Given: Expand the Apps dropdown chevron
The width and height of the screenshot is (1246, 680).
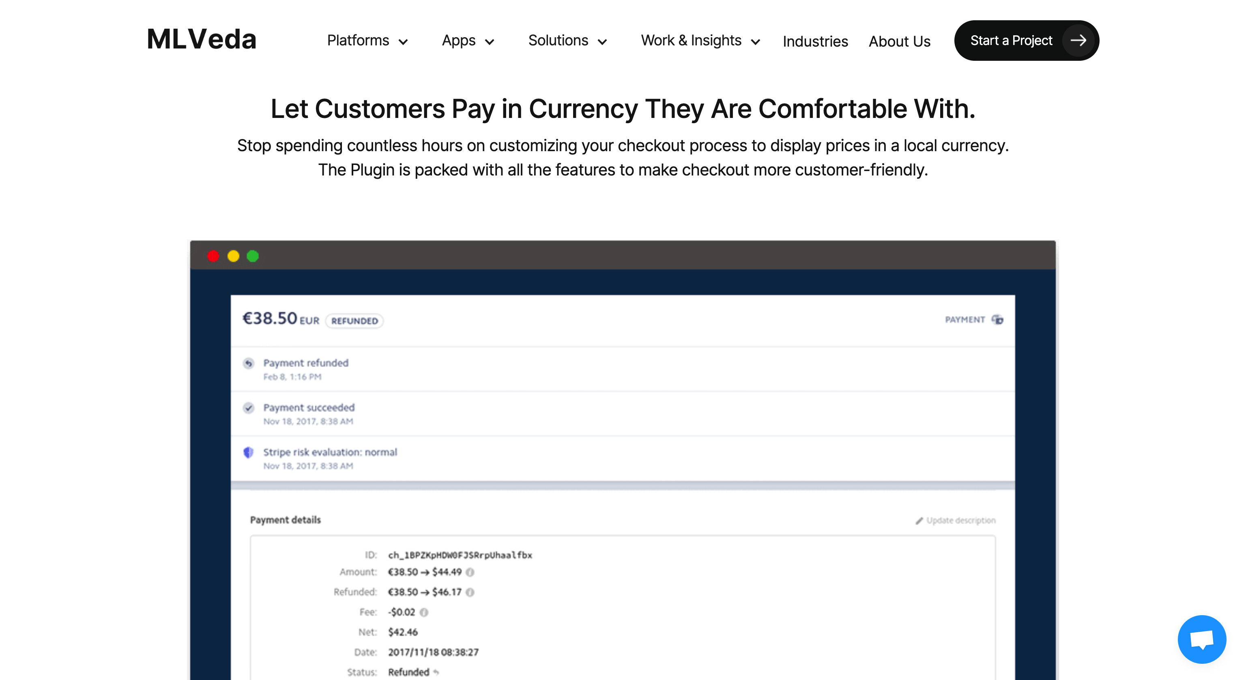Looking at the screenshot, I should (490, 42).
